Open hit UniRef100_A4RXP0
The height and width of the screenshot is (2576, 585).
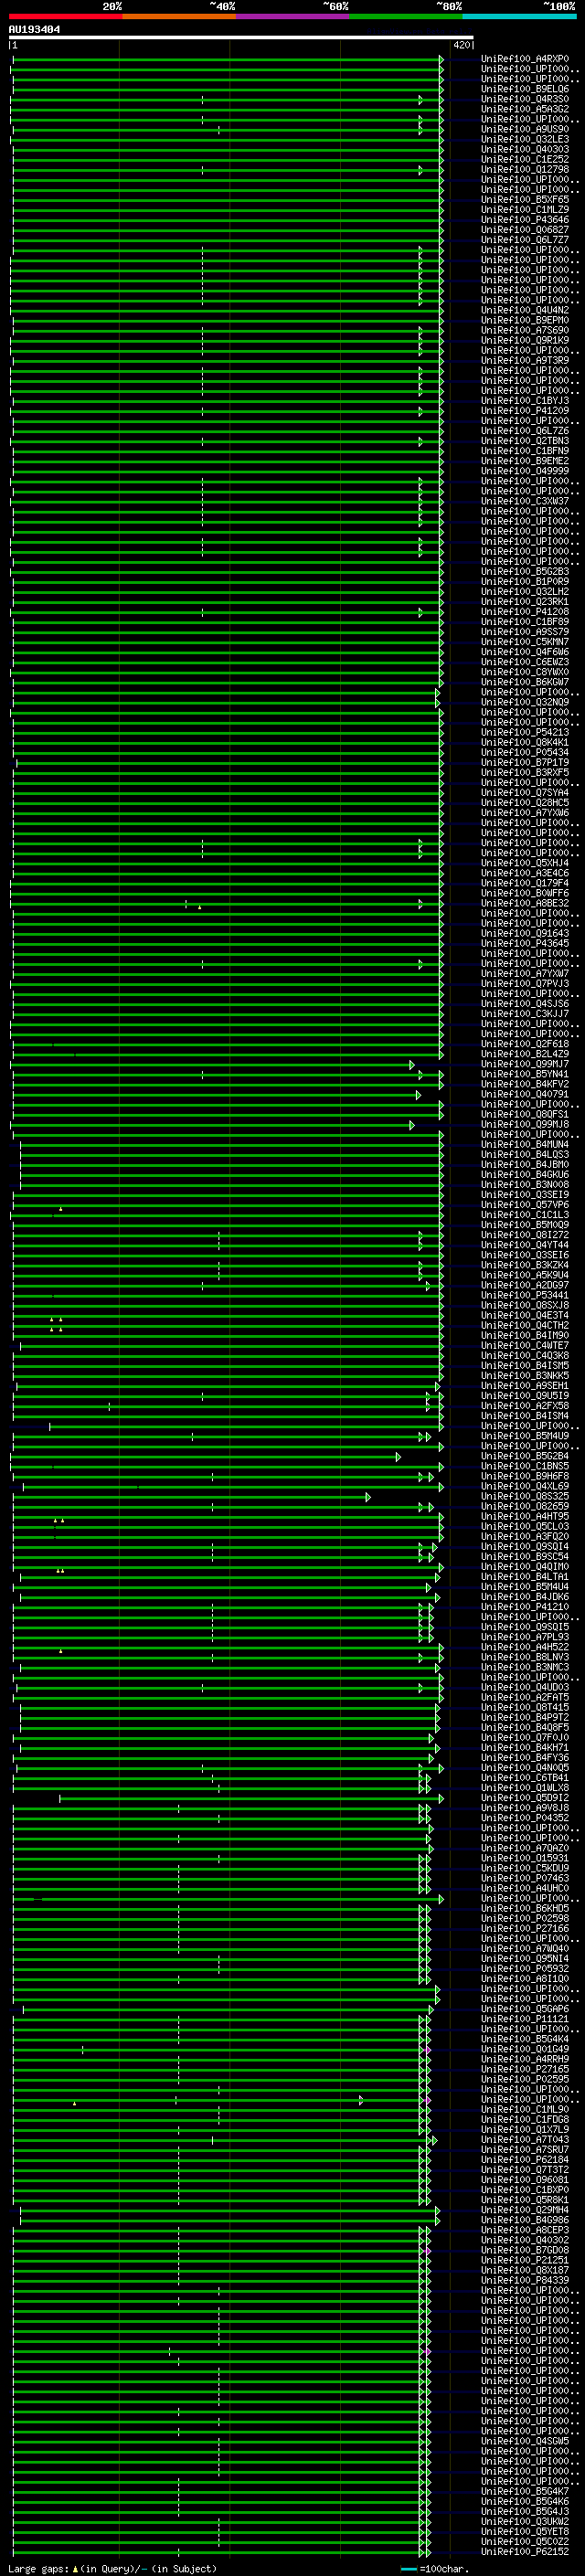click(x=525, y=59)
